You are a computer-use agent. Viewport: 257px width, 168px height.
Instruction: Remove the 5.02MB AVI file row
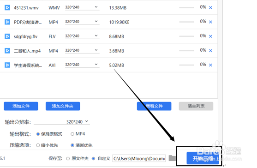click(210, 65)
